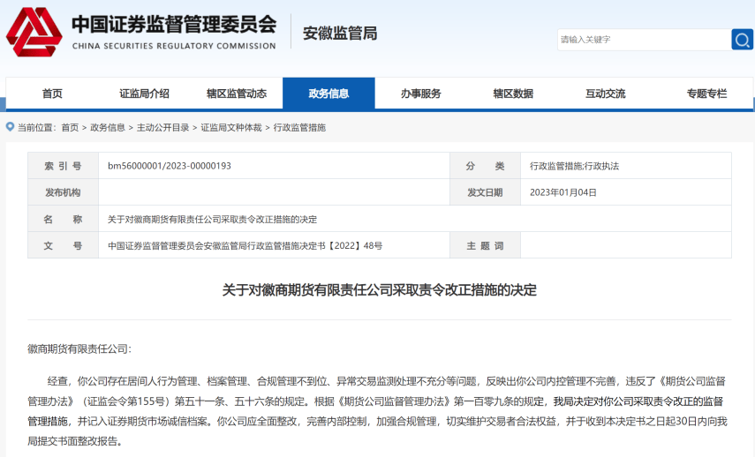Open the 专题专栏 navigation tab
755x457 pixels.
tap(706, 94)
